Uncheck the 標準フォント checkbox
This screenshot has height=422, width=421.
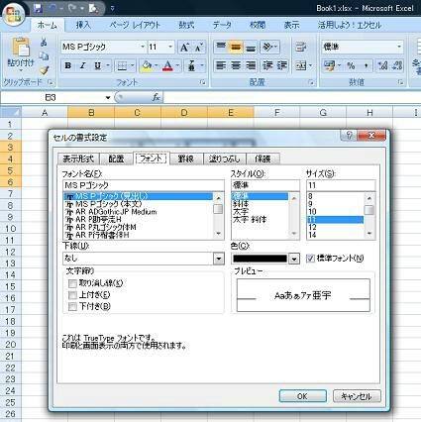(x=310, y=259)
